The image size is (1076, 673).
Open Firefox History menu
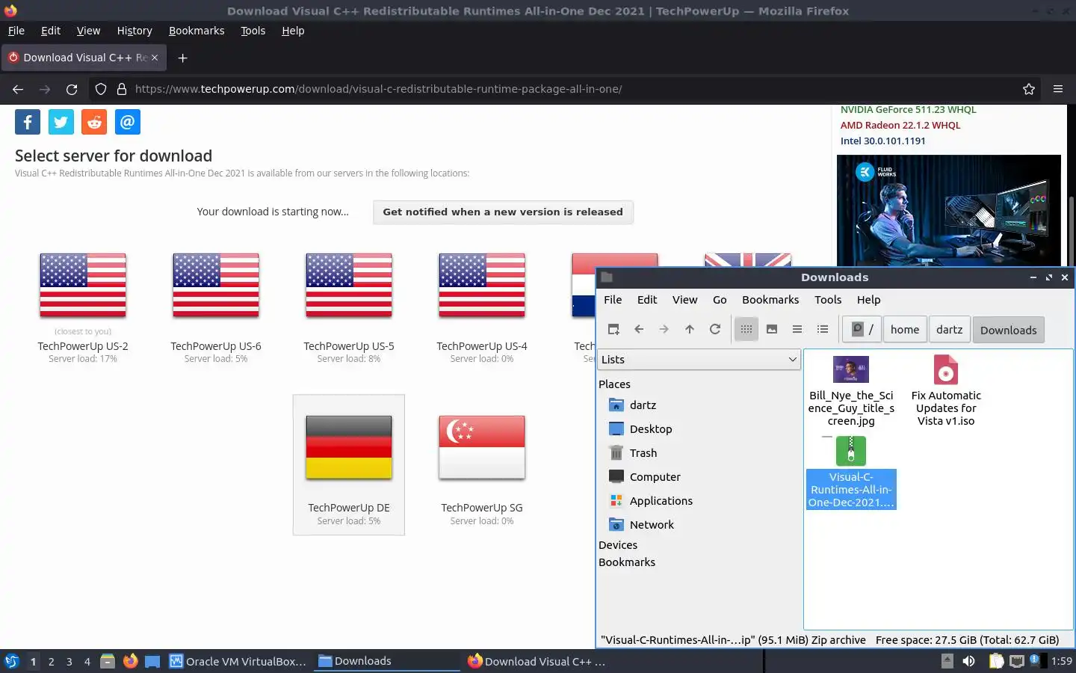coord(134,31)
